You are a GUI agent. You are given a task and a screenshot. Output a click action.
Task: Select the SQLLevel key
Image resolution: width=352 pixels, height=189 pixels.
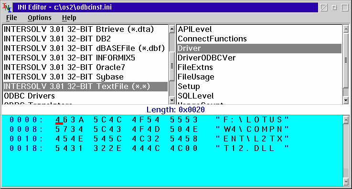coord(259,96)
